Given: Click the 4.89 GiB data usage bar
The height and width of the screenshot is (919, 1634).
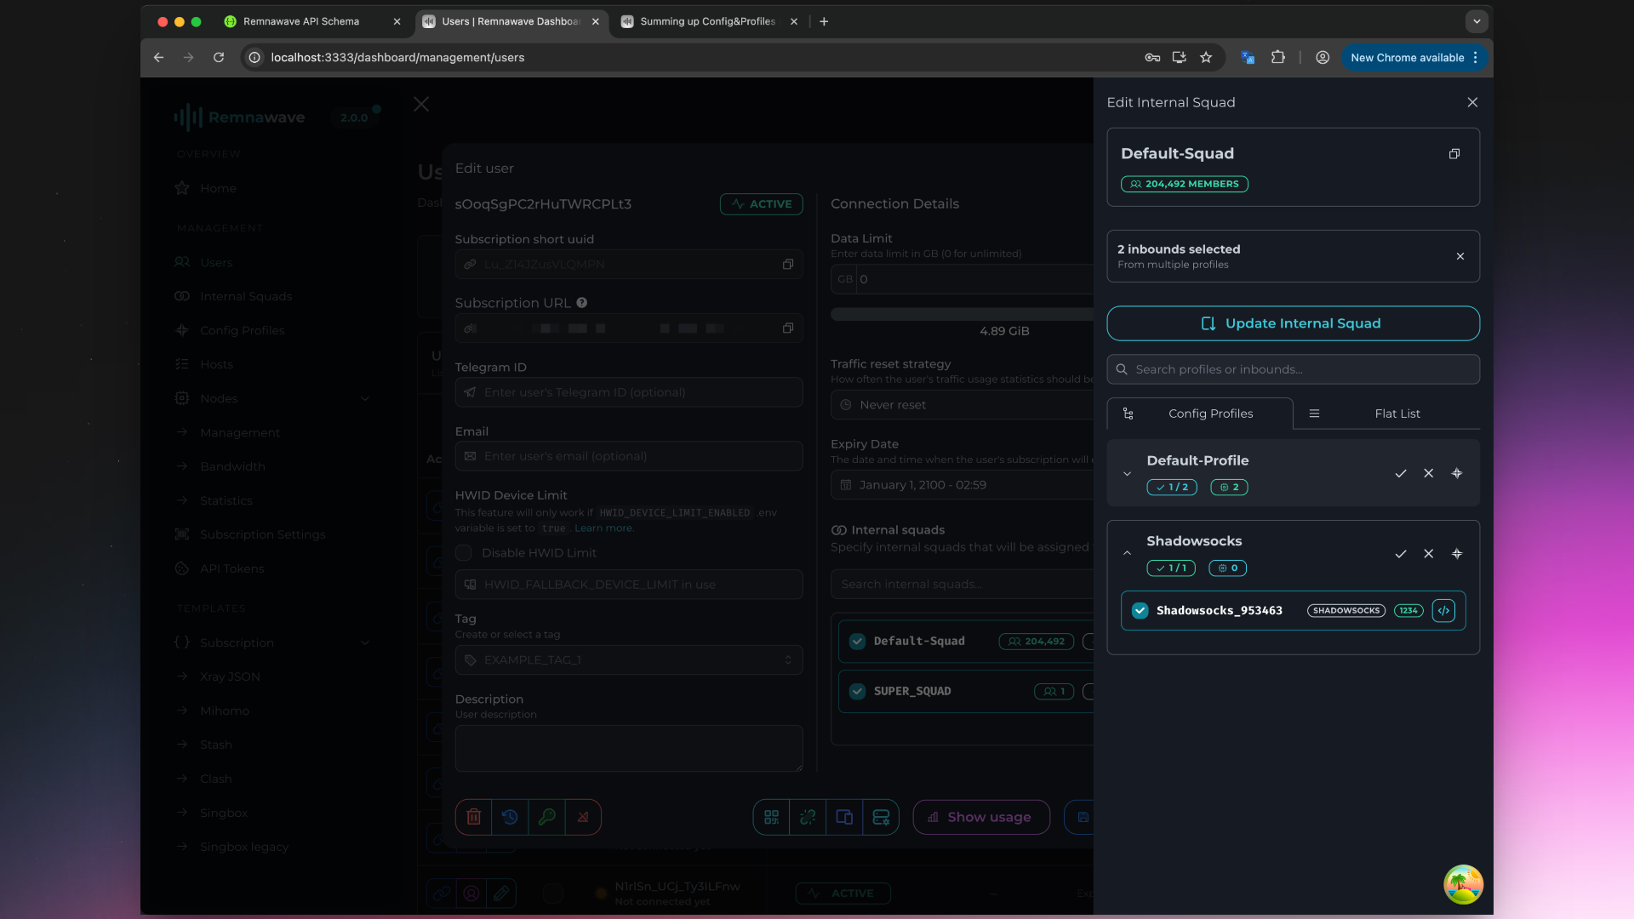Looking at the screenshot, I should tap(962, 313).
